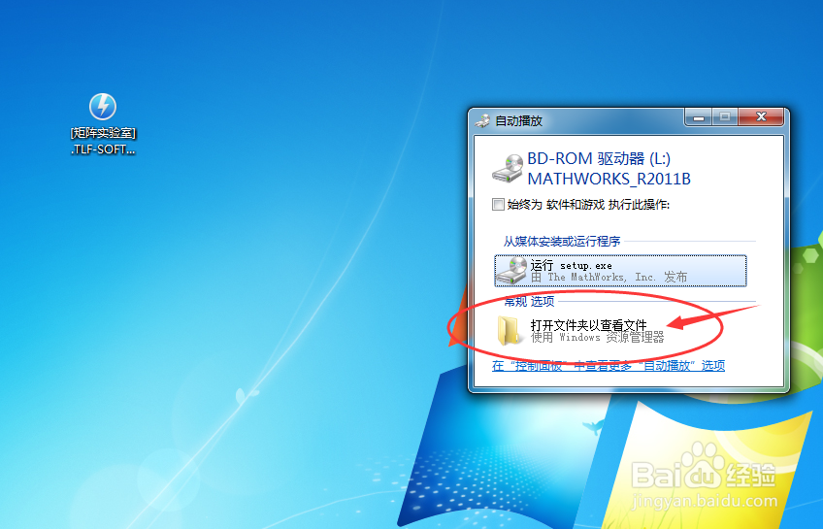823x529 pixels.
Task: Open 在控制面板中查看更多自动播放选项 link
Action: 609,366
